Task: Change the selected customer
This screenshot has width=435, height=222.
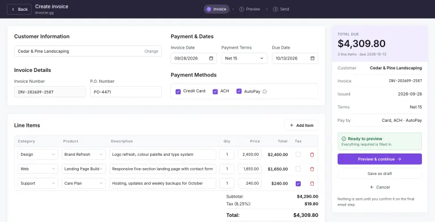Action: (x=151, y=52)
